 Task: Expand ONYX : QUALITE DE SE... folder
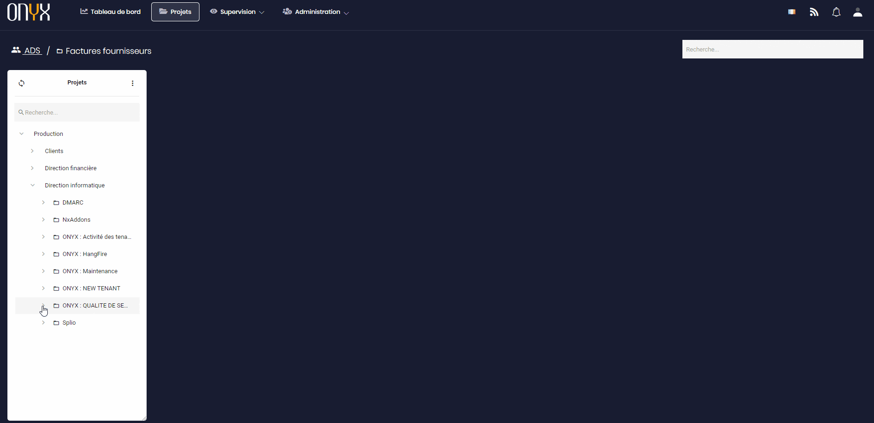pyautogui.click(x=43, y=305)
